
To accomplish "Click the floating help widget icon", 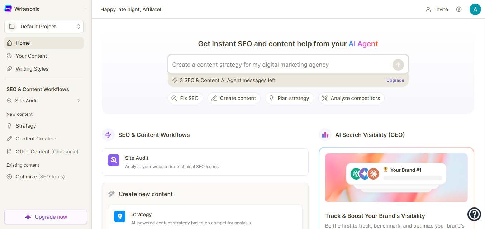I will 474,214.
